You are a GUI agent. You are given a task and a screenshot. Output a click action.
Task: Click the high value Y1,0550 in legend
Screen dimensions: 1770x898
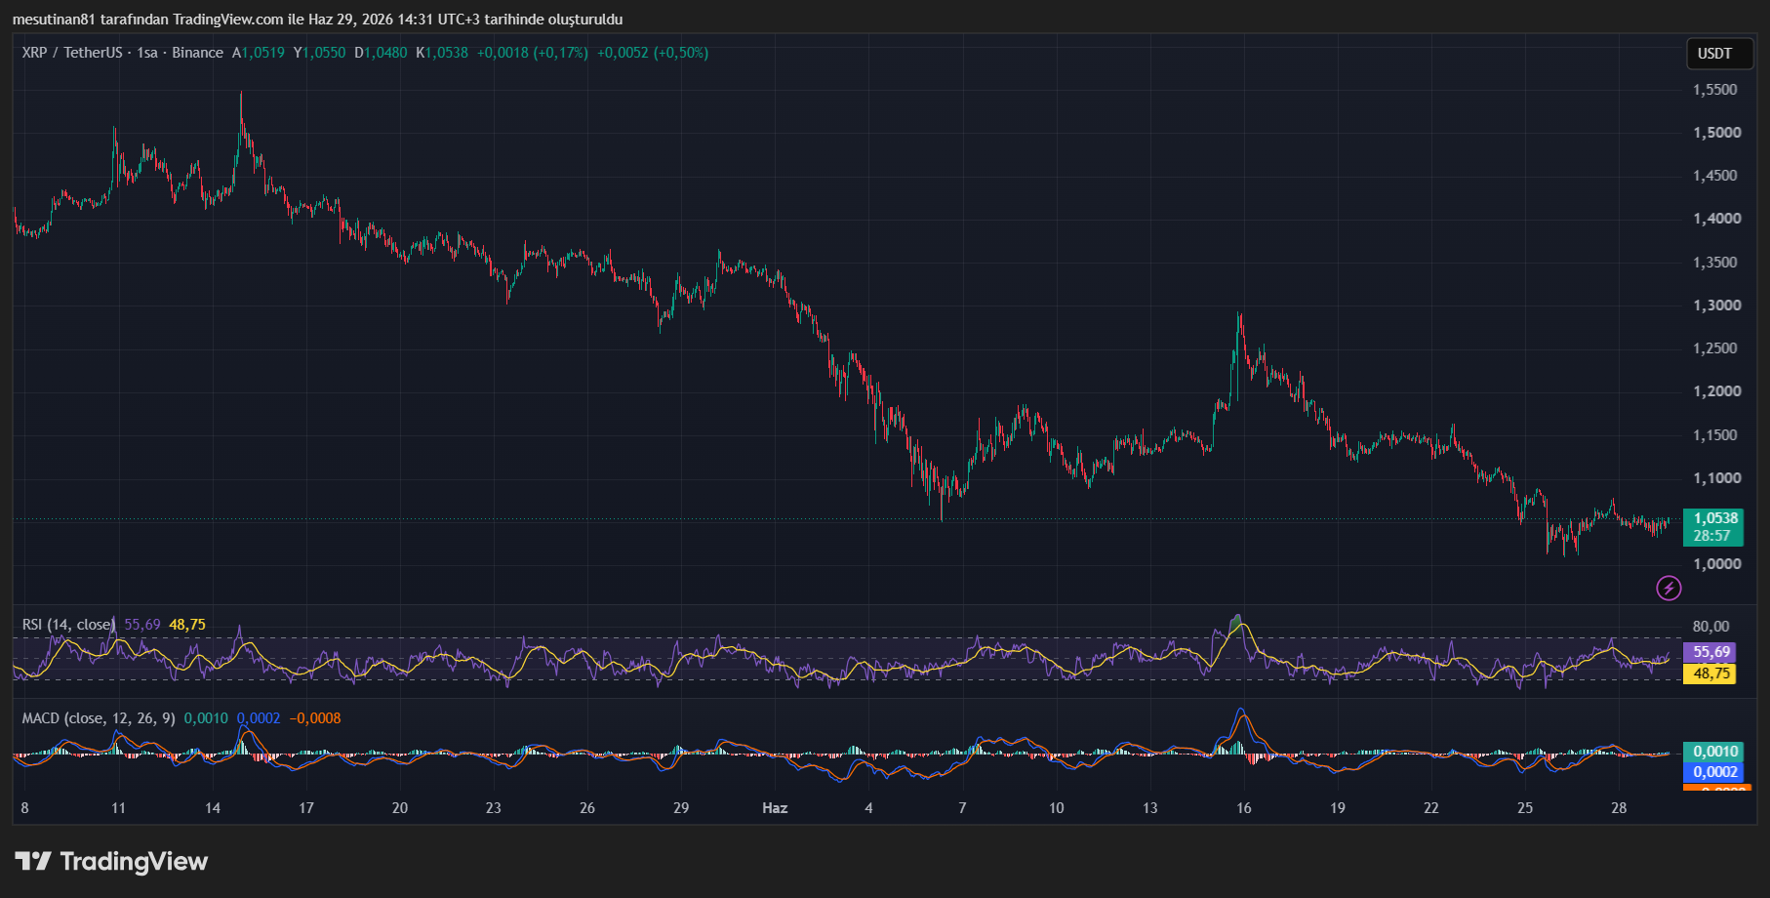[x=319, y=53]
